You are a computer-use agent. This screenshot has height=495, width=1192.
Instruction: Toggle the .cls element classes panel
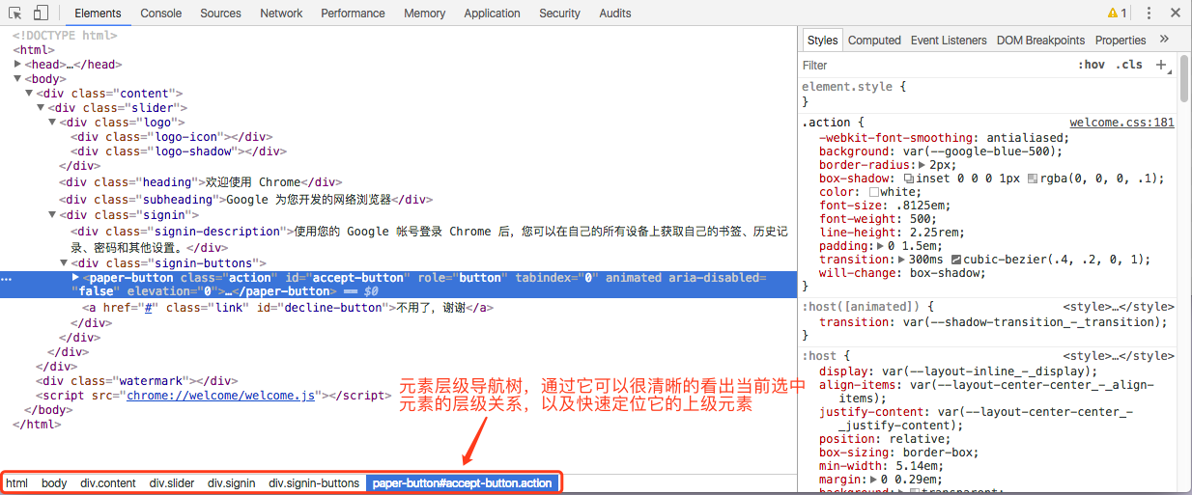(1128, 65)
